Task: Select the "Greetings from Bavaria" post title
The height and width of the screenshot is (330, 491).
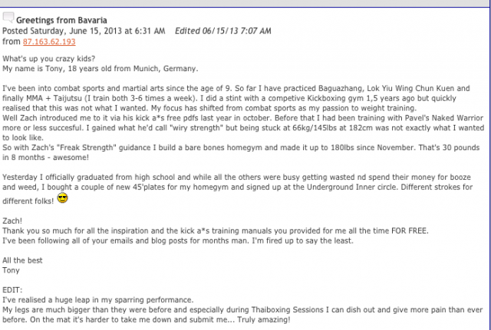Action: pos(61,21)
